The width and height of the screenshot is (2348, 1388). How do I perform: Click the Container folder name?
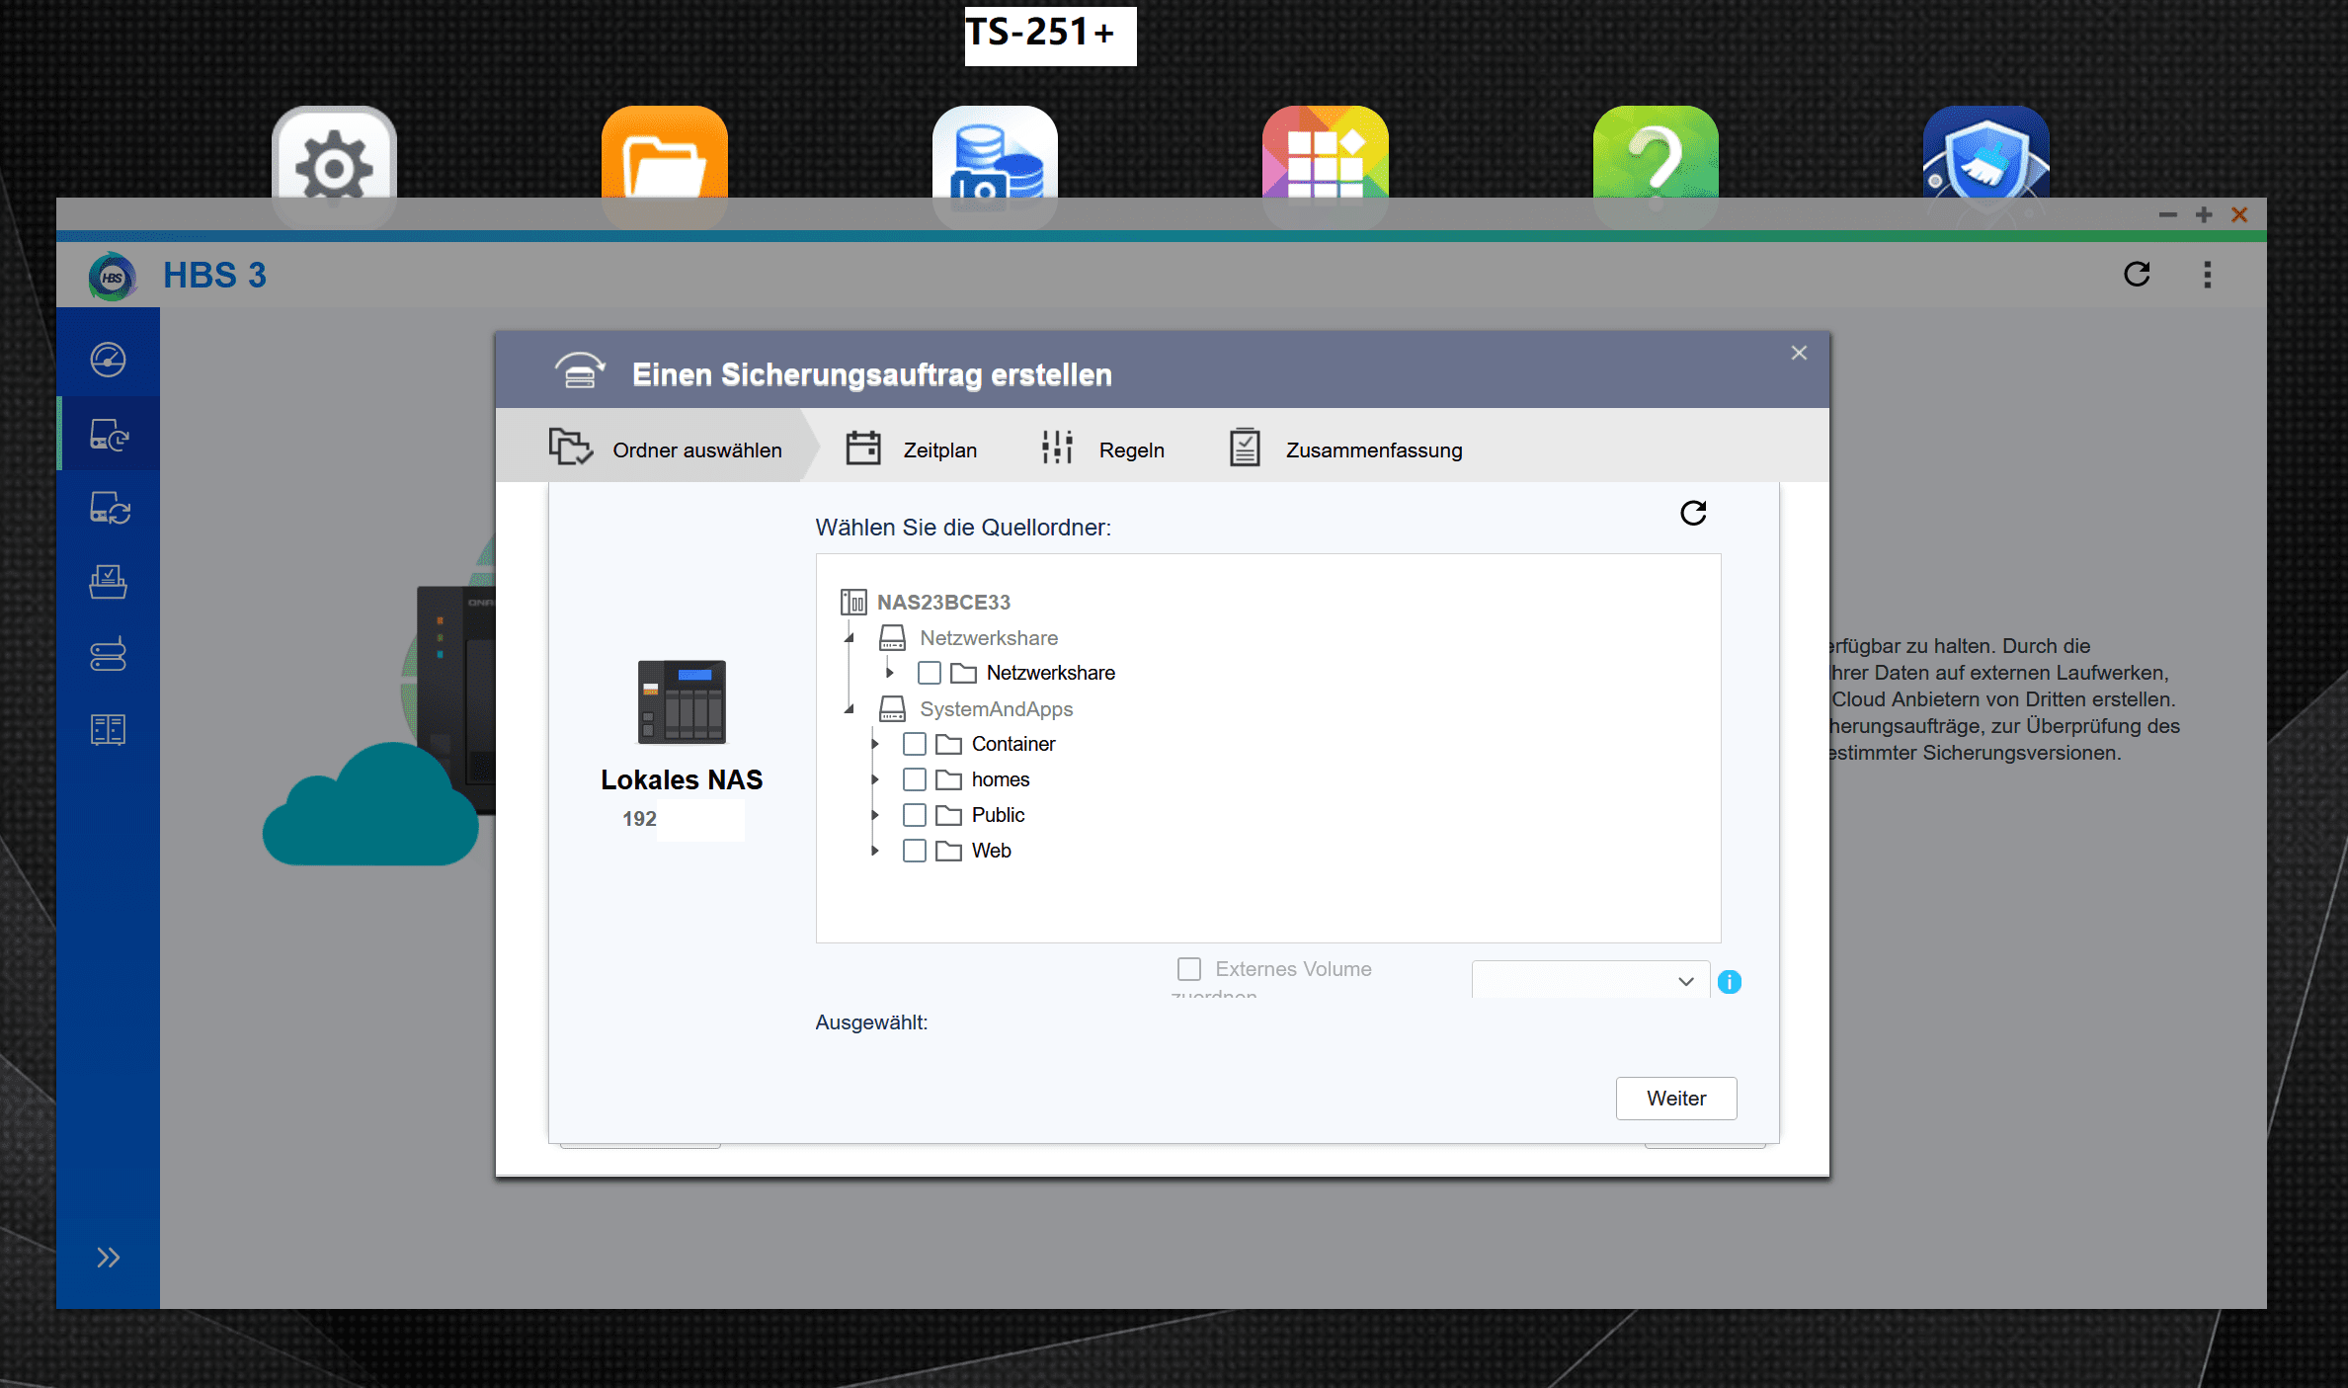pyautogui.click(x=1013, y=744)
